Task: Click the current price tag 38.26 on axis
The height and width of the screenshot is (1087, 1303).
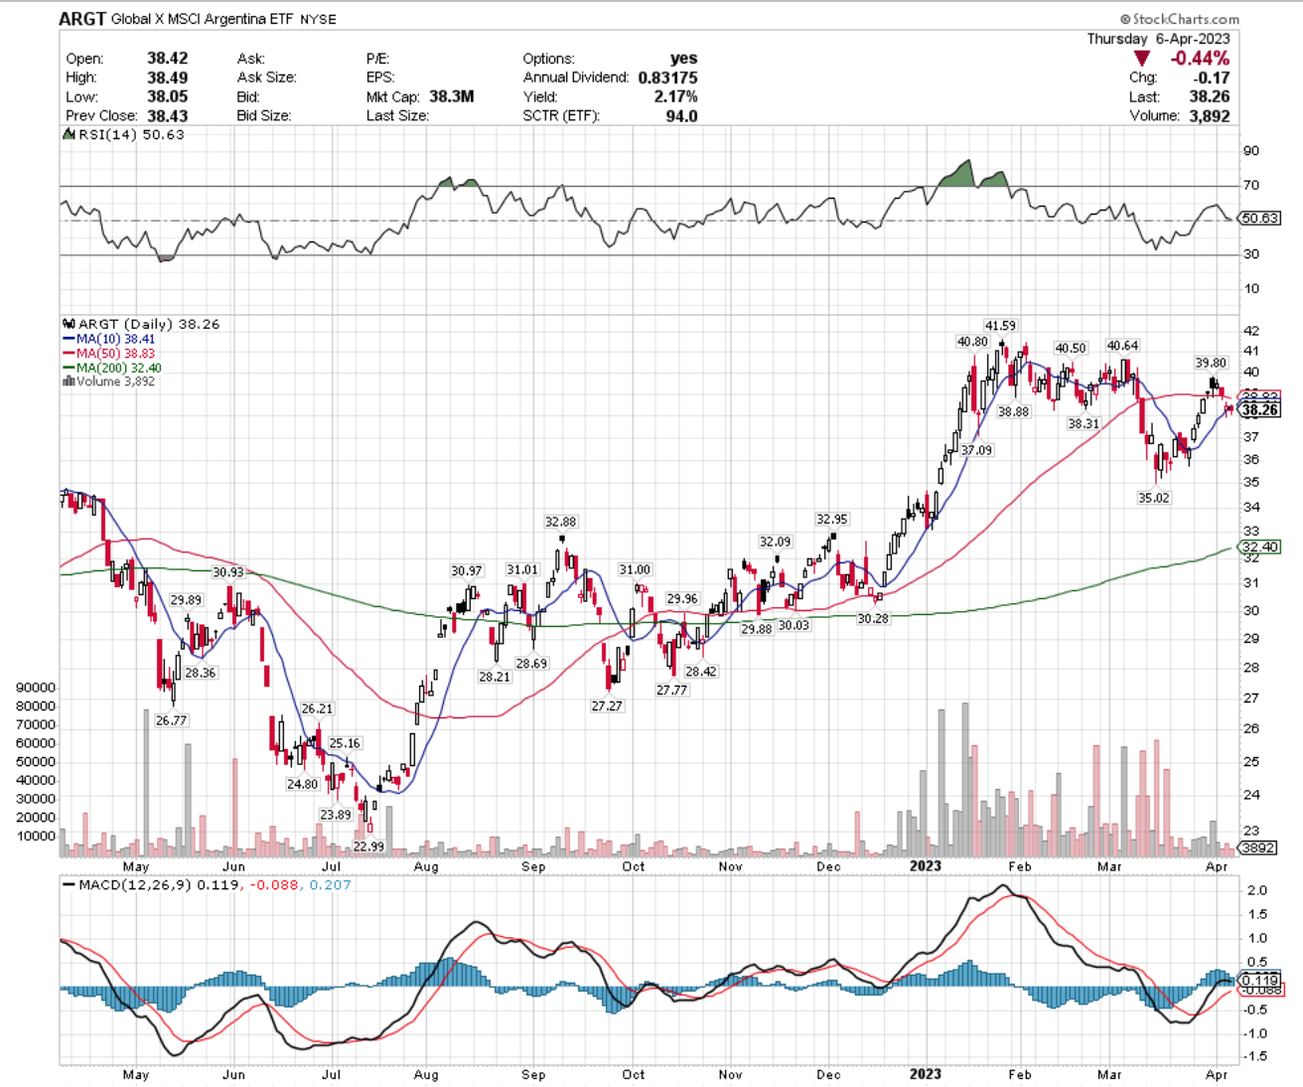Action: [x=1260, y=409]
